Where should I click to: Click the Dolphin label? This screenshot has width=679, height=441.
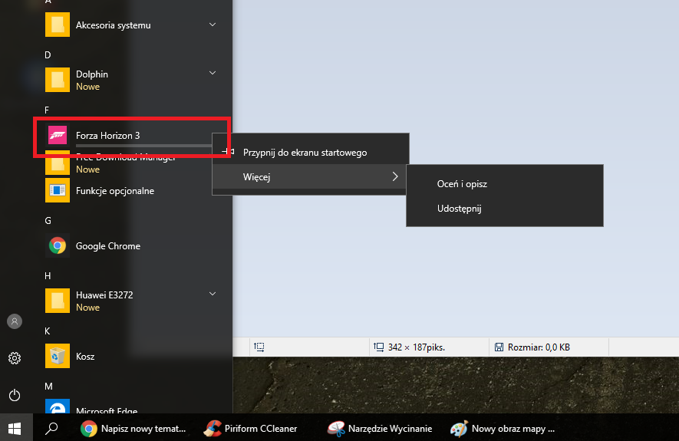click(92, 74)
